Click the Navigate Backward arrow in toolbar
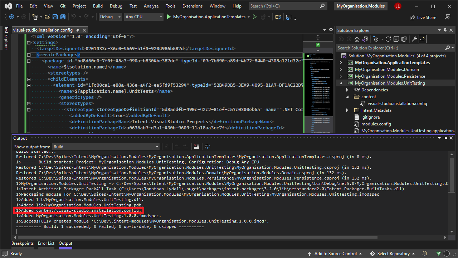The image size is (458, 258). pos(11,17)
